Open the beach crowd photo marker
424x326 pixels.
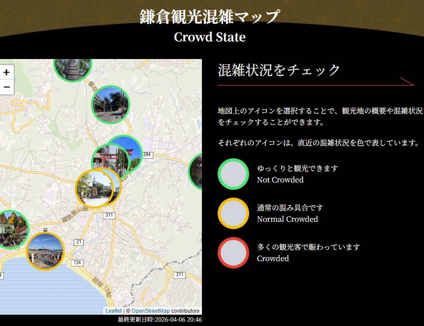pyautogui.click(x=45, y=251)
